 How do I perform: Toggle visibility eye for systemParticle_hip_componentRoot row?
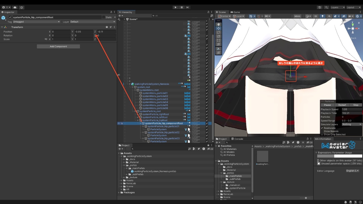[x=119, y=123]
